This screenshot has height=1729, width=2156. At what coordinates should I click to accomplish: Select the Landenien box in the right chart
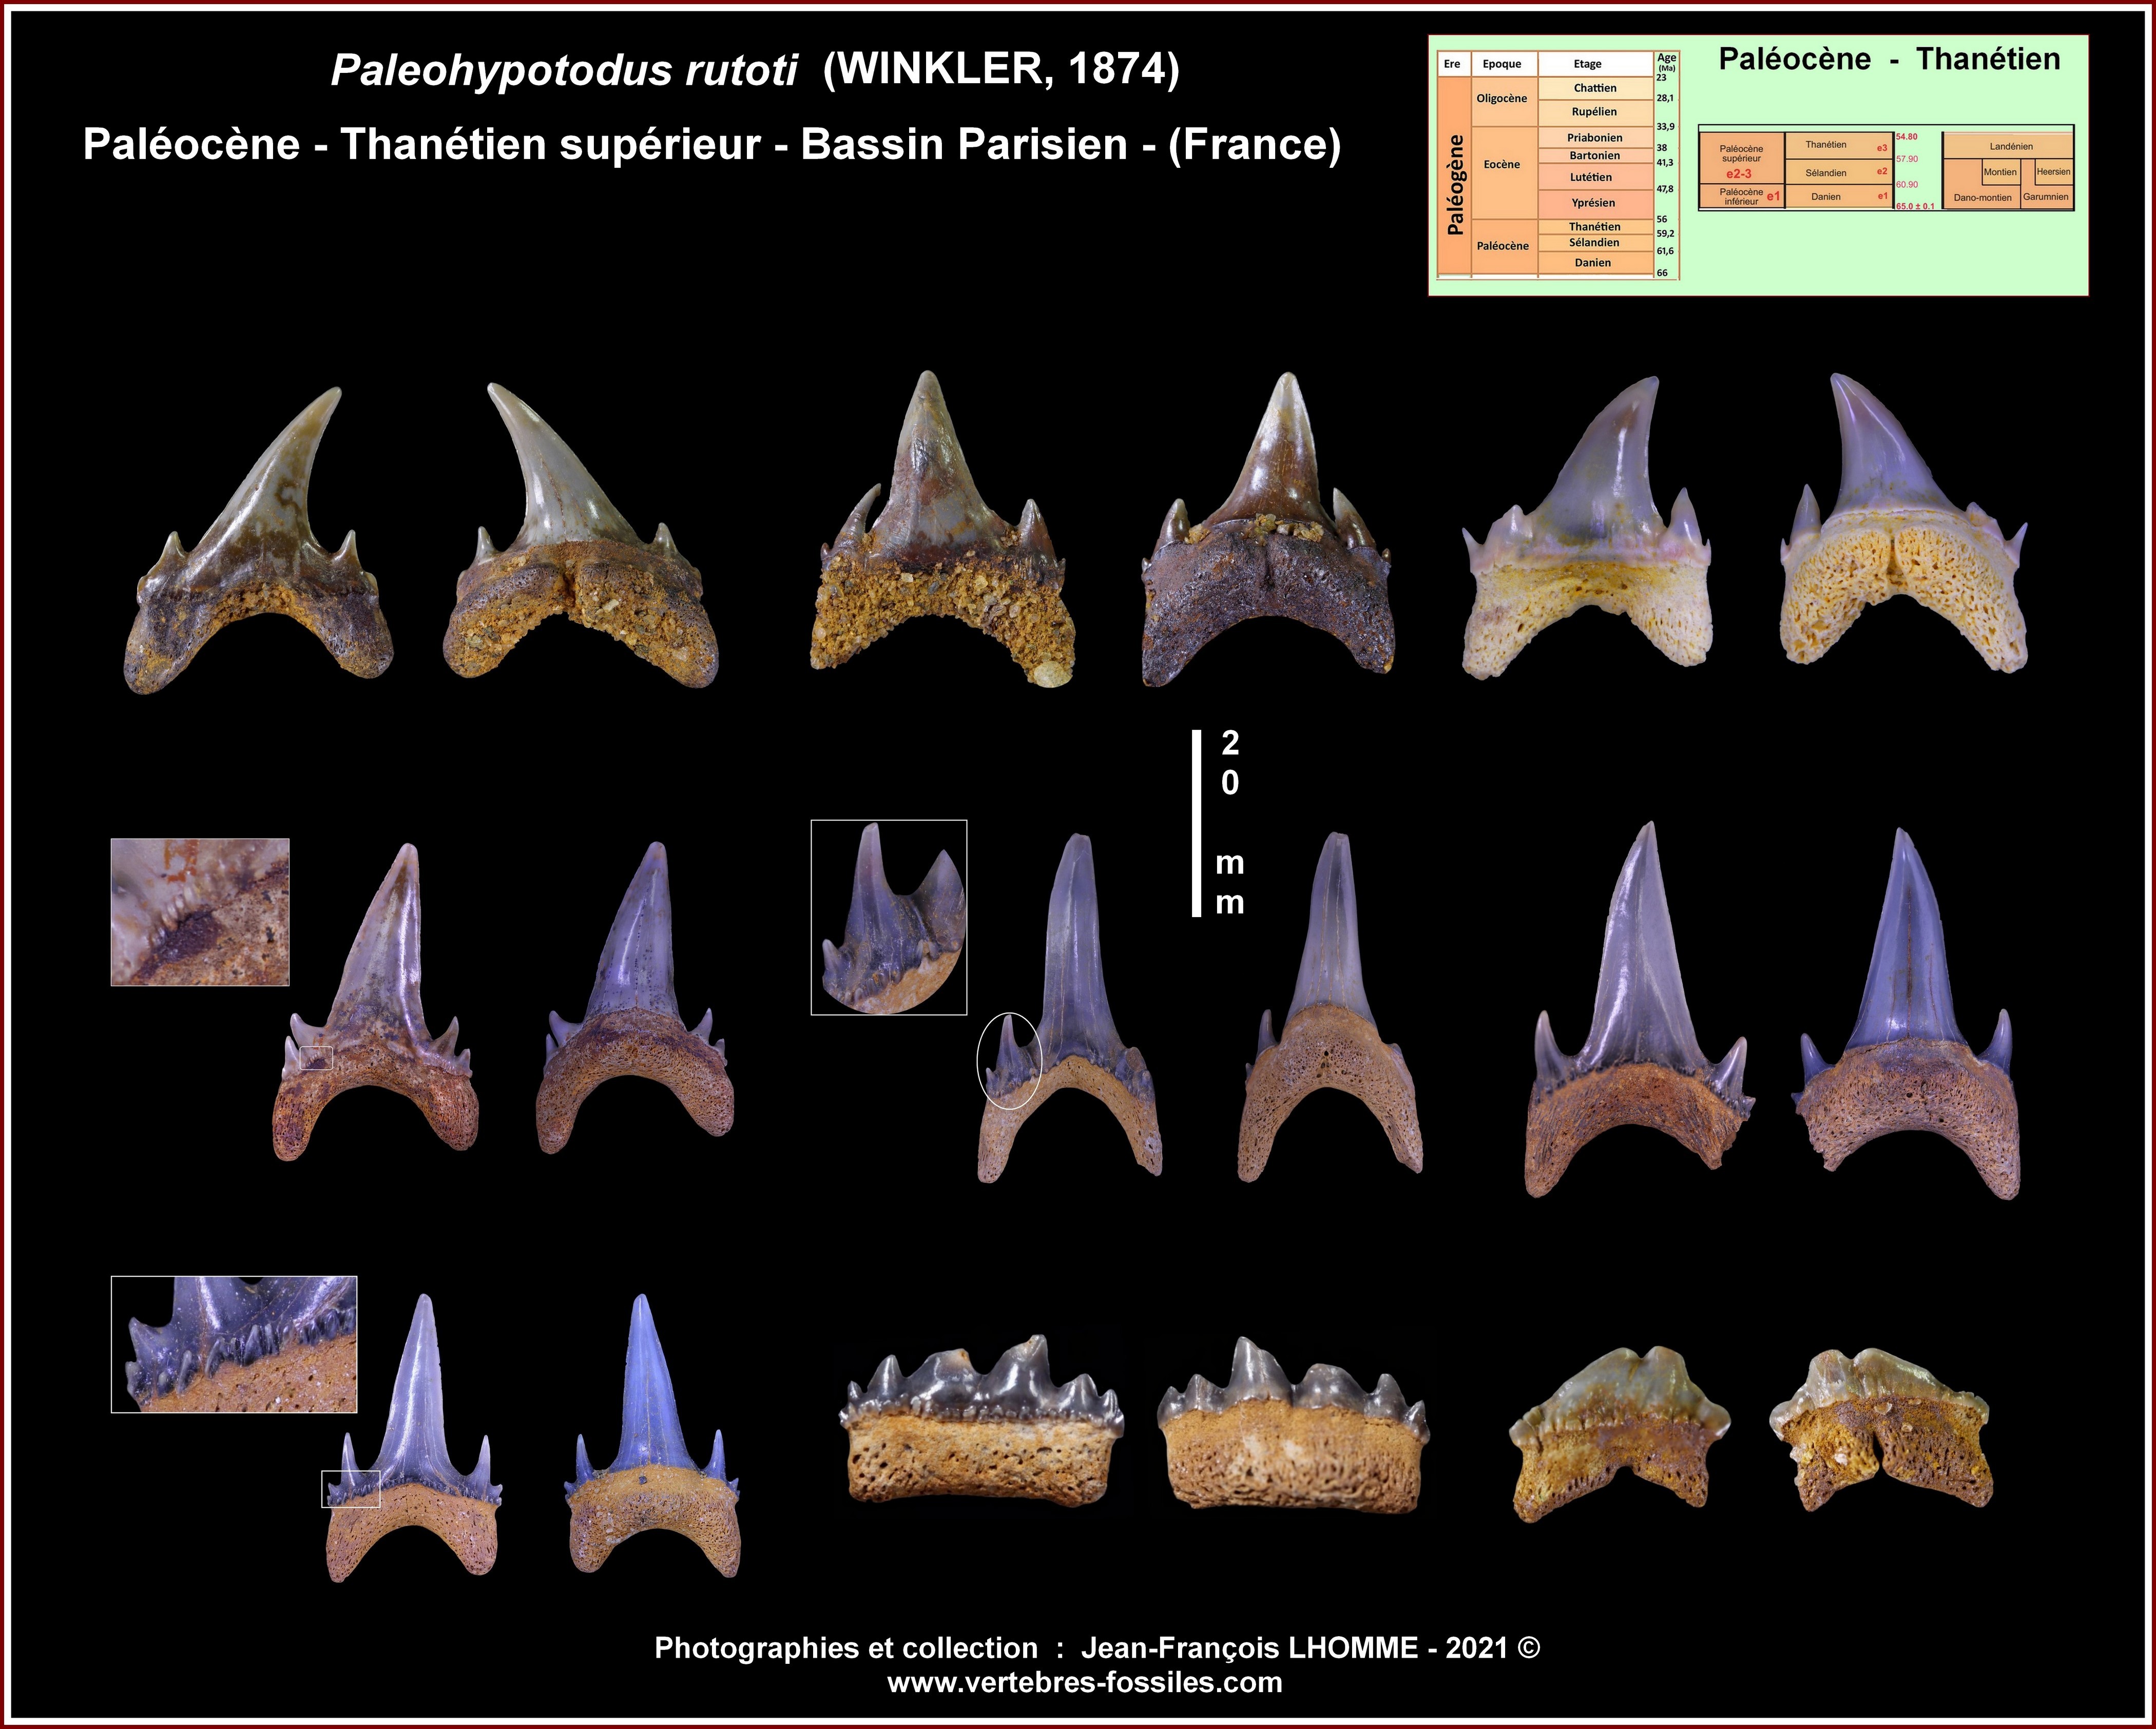2010,146
